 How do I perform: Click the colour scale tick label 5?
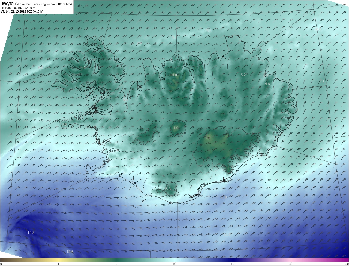(116, 264)
